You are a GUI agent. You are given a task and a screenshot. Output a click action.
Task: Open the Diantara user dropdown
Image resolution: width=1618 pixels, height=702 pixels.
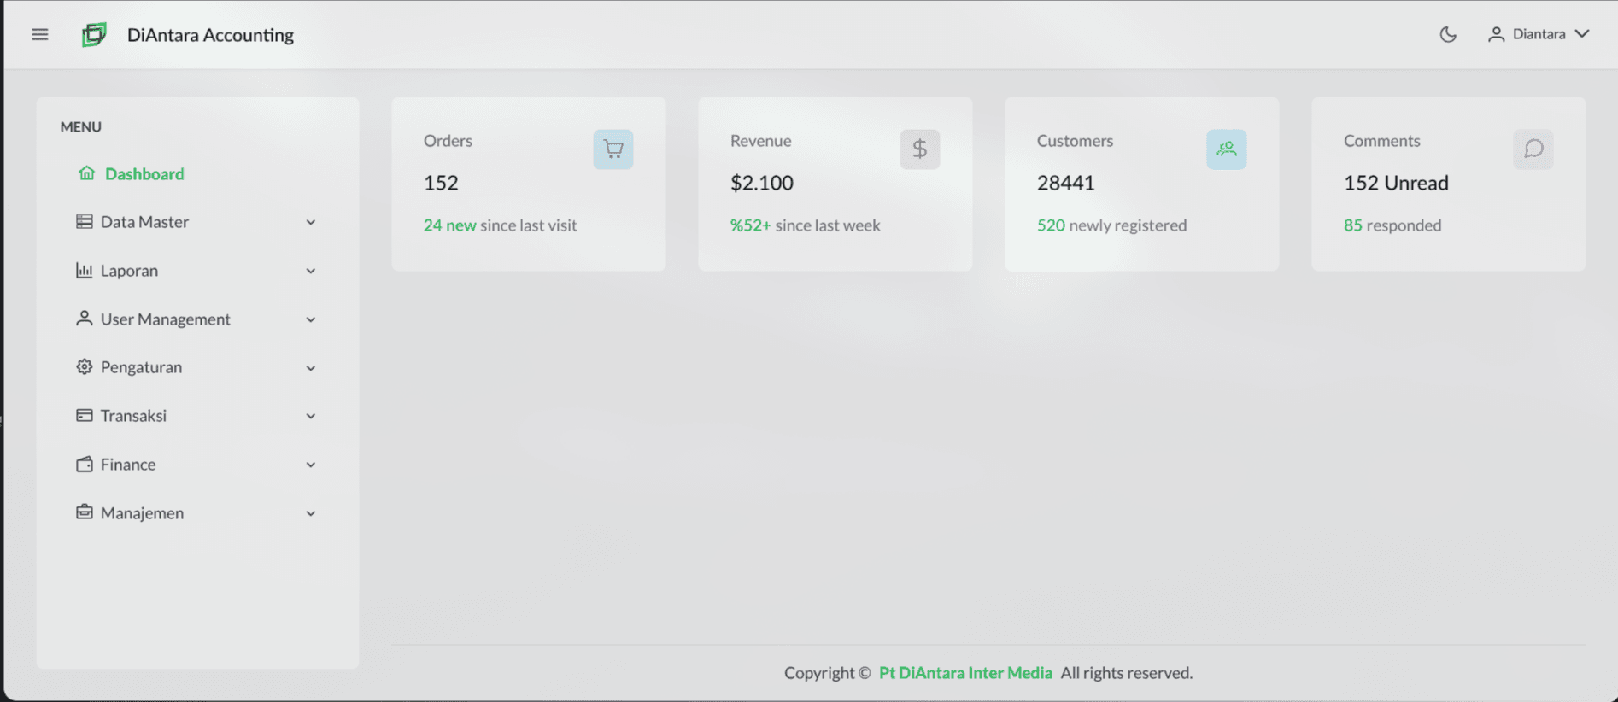point(1538,34)
